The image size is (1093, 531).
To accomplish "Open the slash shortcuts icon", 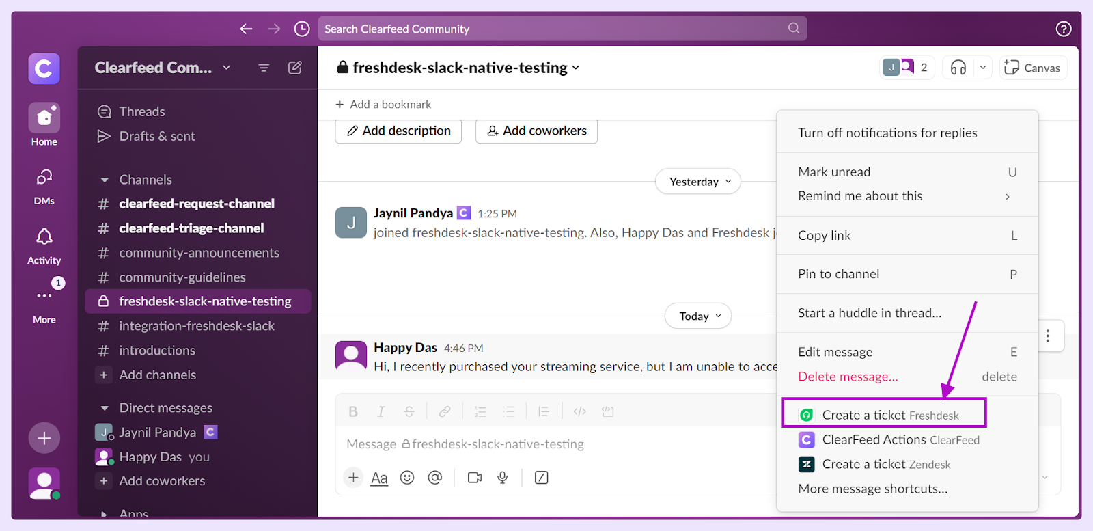I will 542,478.
